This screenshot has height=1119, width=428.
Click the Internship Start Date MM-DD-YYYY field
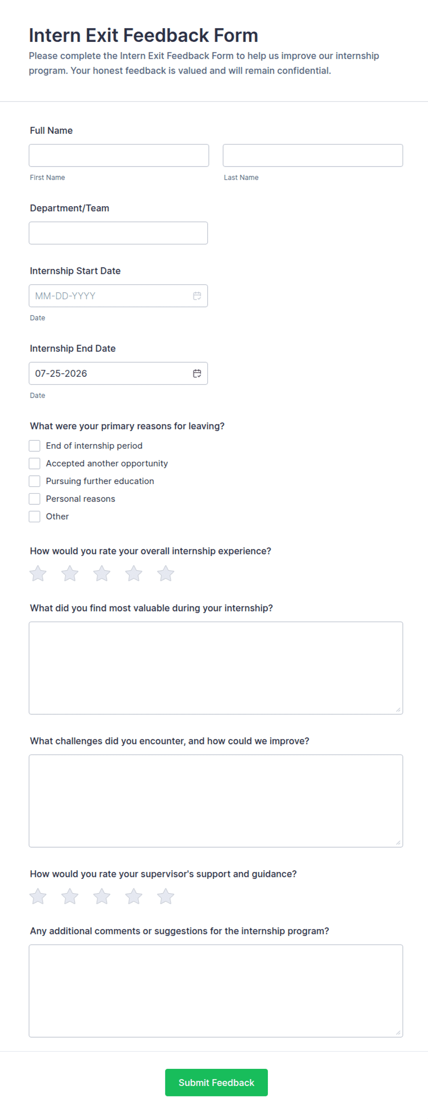pyautogui.click(x=118, y=296)
